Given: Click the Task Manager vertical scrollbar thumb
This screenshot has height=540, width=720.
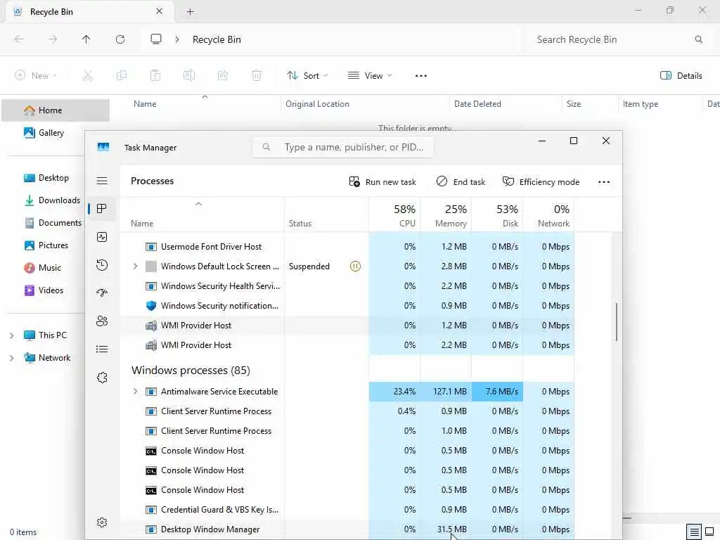Looking at the screenshot, I should click(x=616, y=321).
